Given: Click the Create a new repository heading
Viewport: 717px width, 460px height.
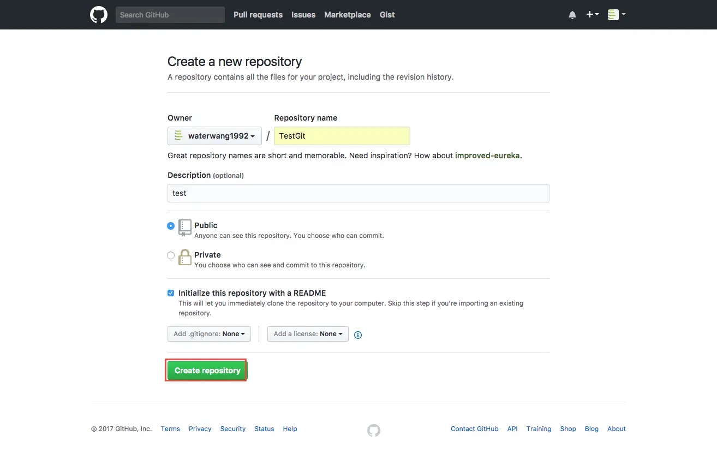Looking at the screenshot, I should (235, 62).
